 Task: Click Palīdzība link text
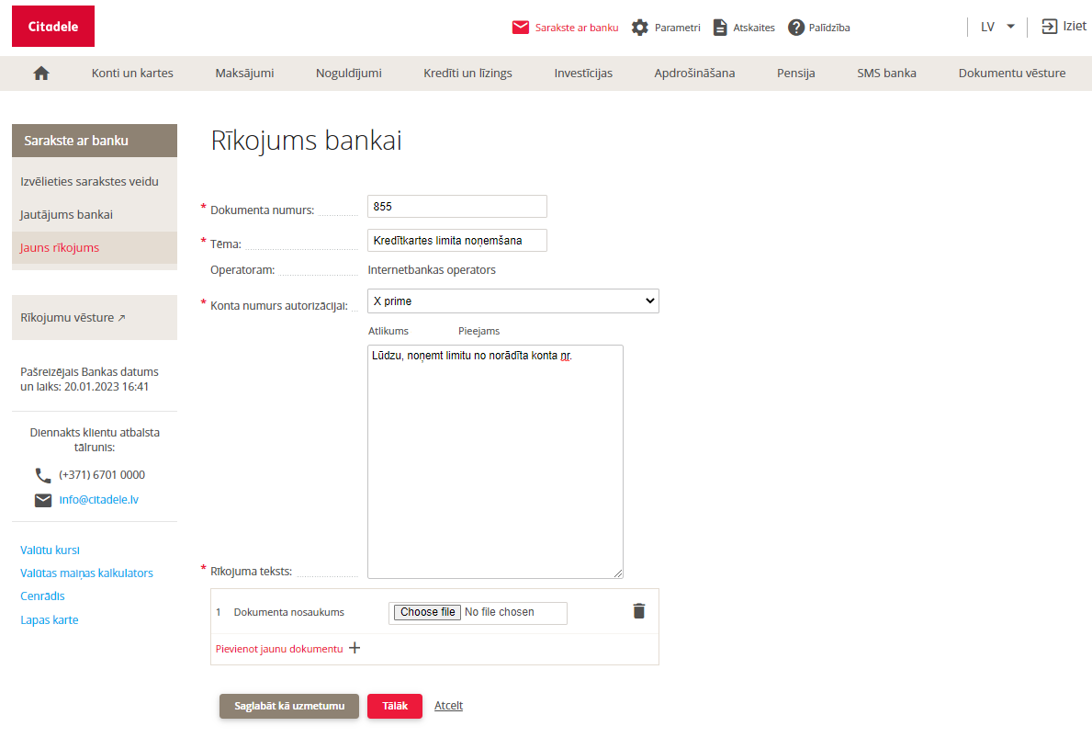[829, 28]
